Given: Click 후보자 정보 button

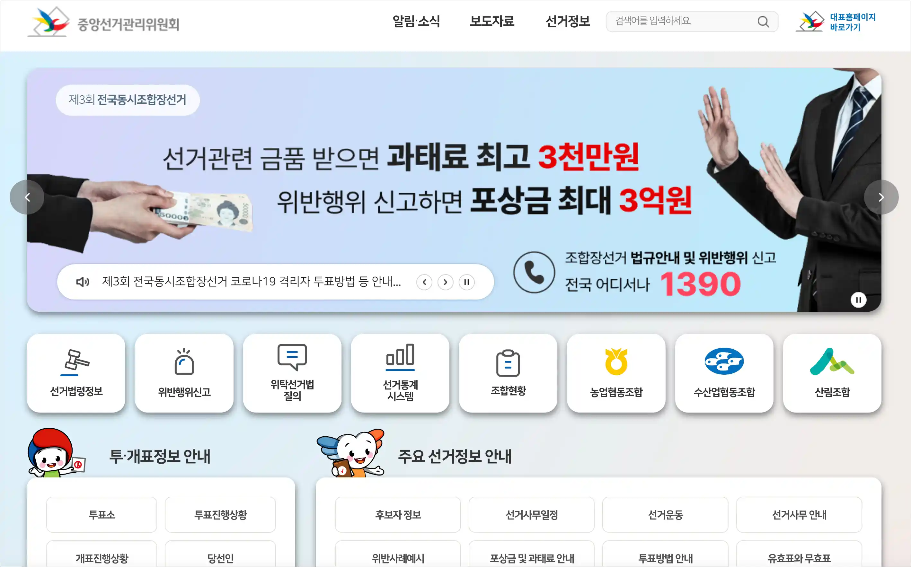Looking at the screenshot, I should click(398, 514).
